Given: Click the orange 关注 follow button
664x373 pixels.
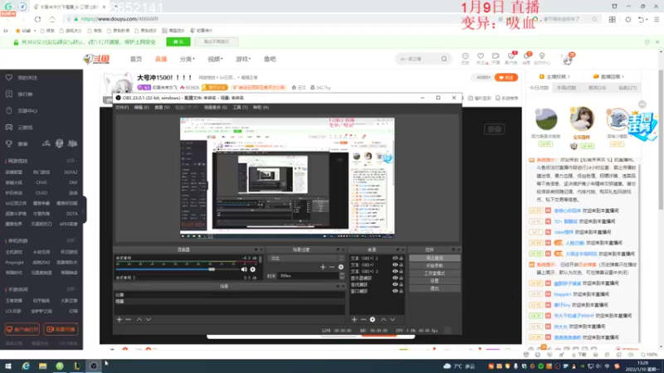Looking at the screenshot, I should pos(506,77).
